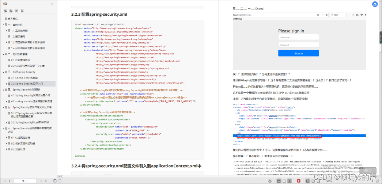Viewport: 382px width, 184px height.
Task: Click the security:http auto-config code line
Action: (117, 94)
